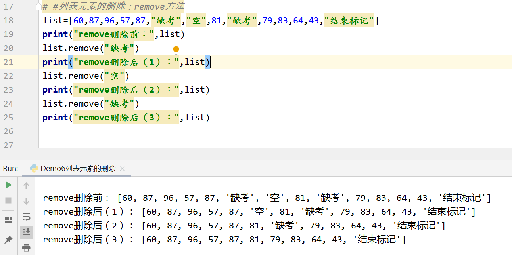Click list.remove("缺考") on line 20
512x255 pixels.
coord(91,48)
